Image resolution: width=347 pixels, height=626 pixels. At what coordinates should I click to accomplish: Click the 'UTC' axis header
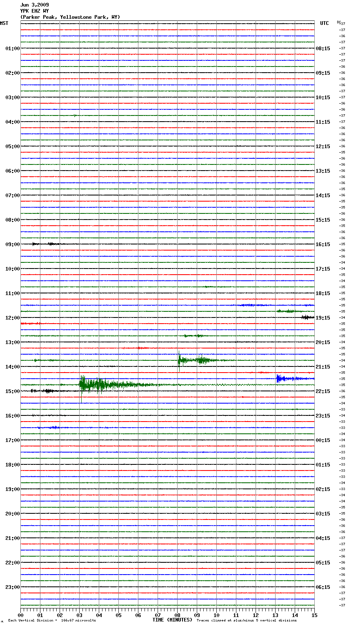click(x=325, y=23)
